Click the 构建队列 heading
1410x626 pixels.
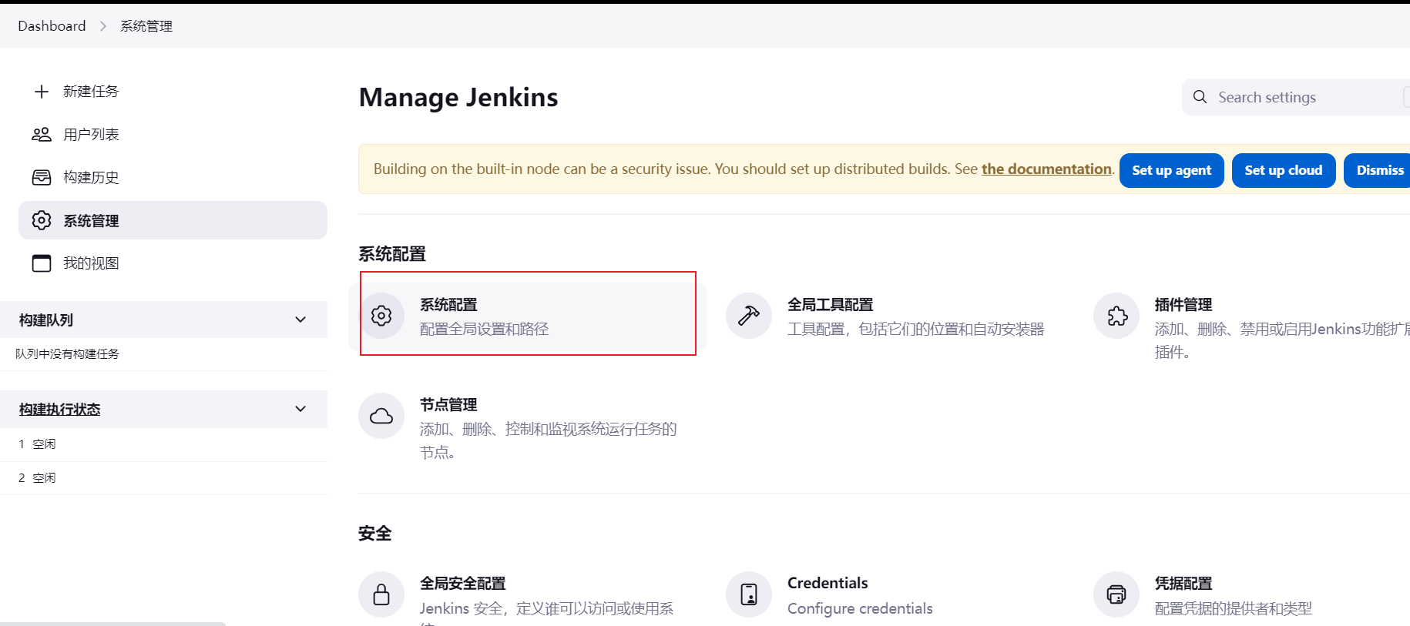click(x=46, y=320)
